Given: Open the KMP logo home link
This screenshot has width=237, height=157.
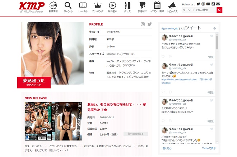Looking at the screenshot, I should (32, 7).
